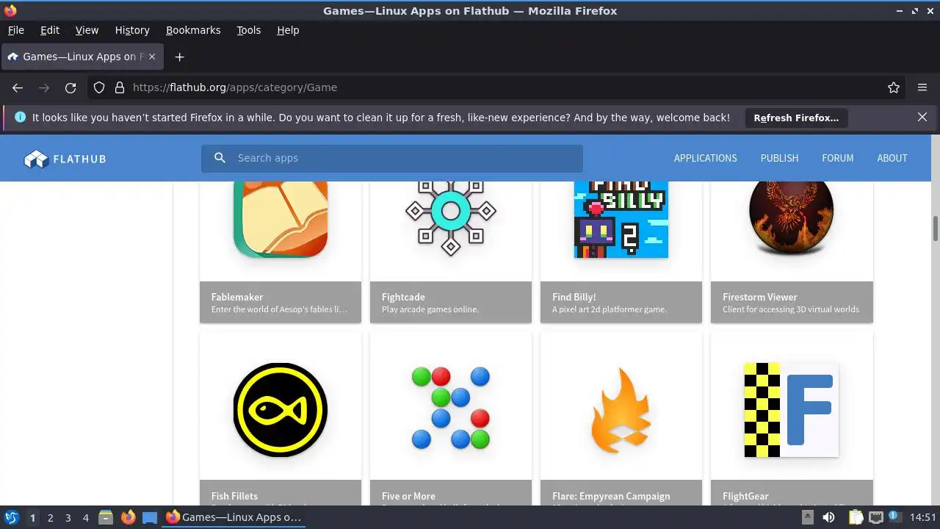Click the FlightGear card title
Image resolution: width=940 pixels, height=529 pixels.
pyautogui.click(x=745, y=496)
